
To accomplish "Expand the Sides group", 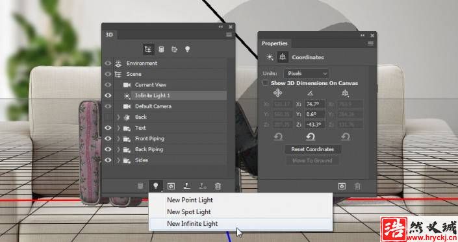I will click(118, 160).
